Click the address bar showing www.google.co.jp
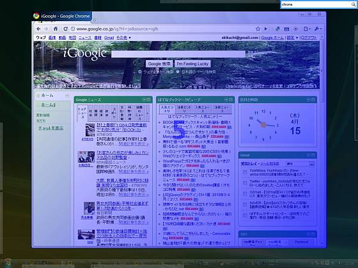This screenshot has height=268, width=358. 162,29
